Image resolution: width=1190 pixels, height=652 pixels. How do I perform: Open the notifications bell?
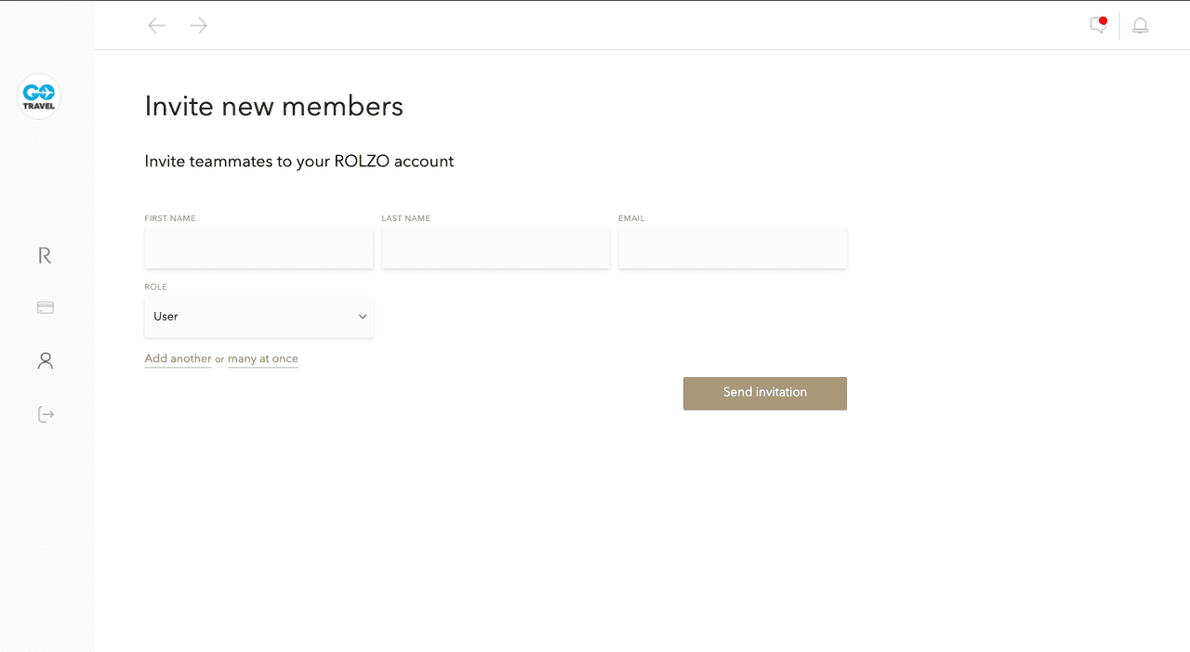[x=1140, y=26]
